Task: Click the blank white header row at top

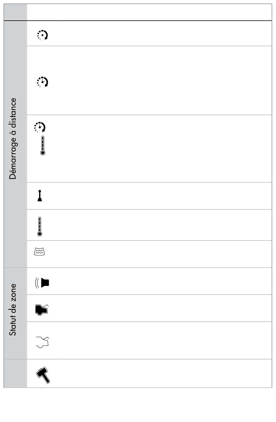Action: tap(149, 12)
